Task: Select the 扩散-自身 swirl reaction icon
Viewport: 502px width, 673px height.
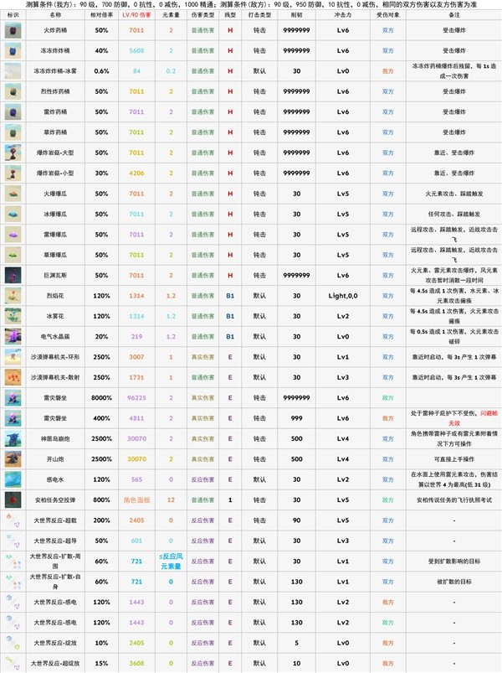Action: click(13, 582)
